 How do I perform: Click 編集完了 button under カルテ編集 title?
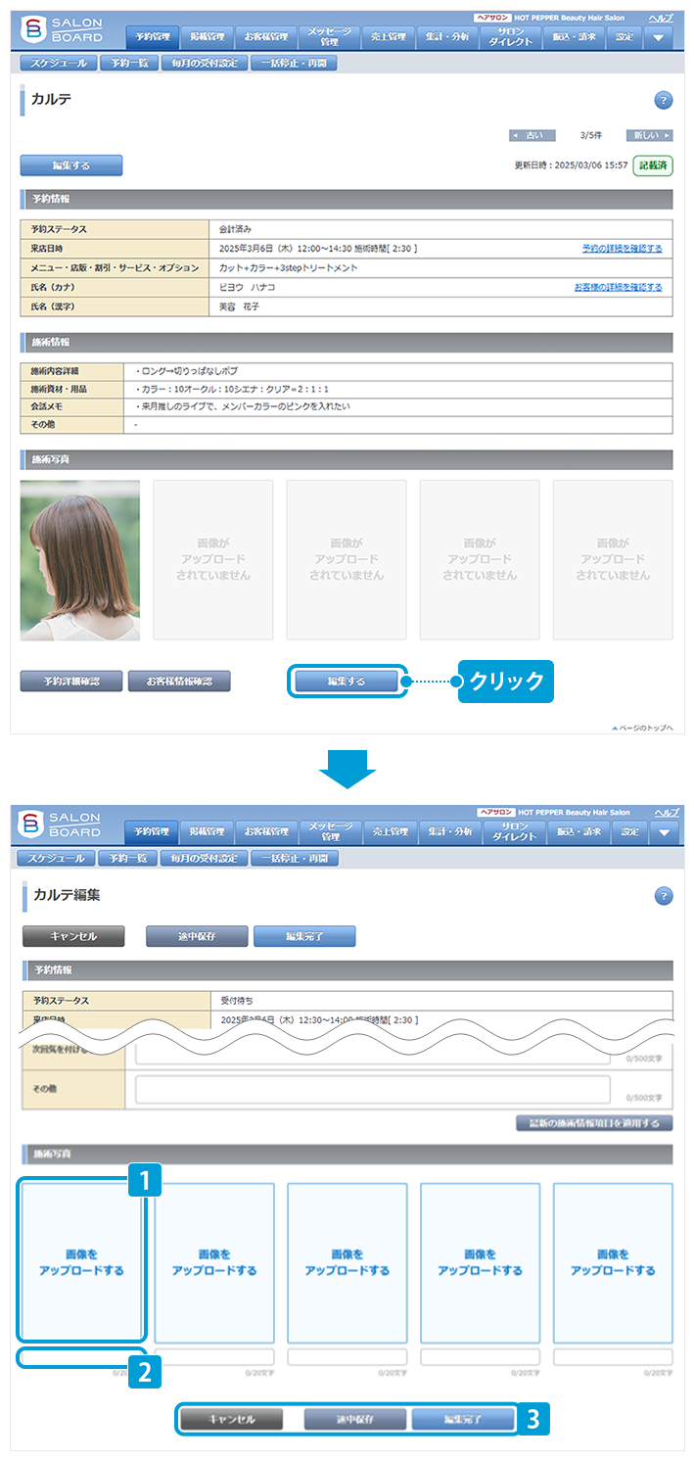pyautogui.click(x=304, y=936)
